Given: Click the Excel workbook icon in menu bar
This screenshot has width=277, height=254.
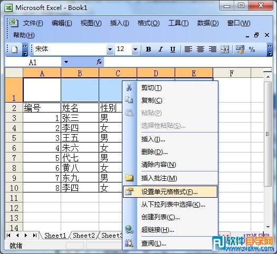Looking at the screenshot, I should [14, 23].
